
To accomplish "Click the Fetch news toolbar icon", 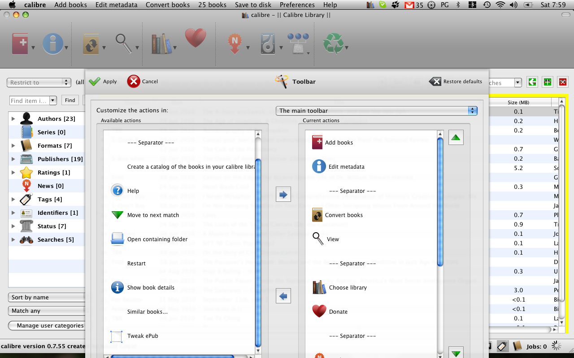I will (x=234, y=44).
